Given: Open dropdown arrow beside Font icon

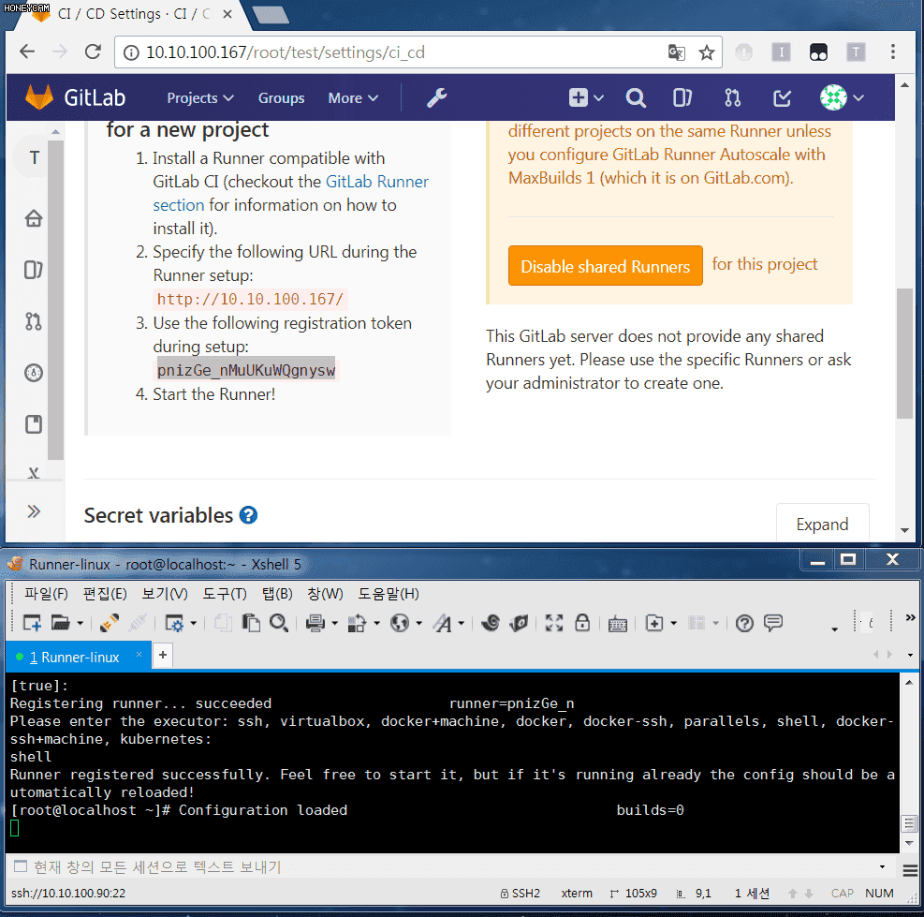Looking at the screenshot, I should click(x=462, y=623).
